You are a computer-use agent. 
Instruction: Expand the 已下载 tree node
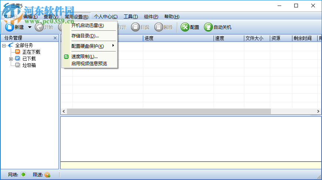click(x=11, y=59)
